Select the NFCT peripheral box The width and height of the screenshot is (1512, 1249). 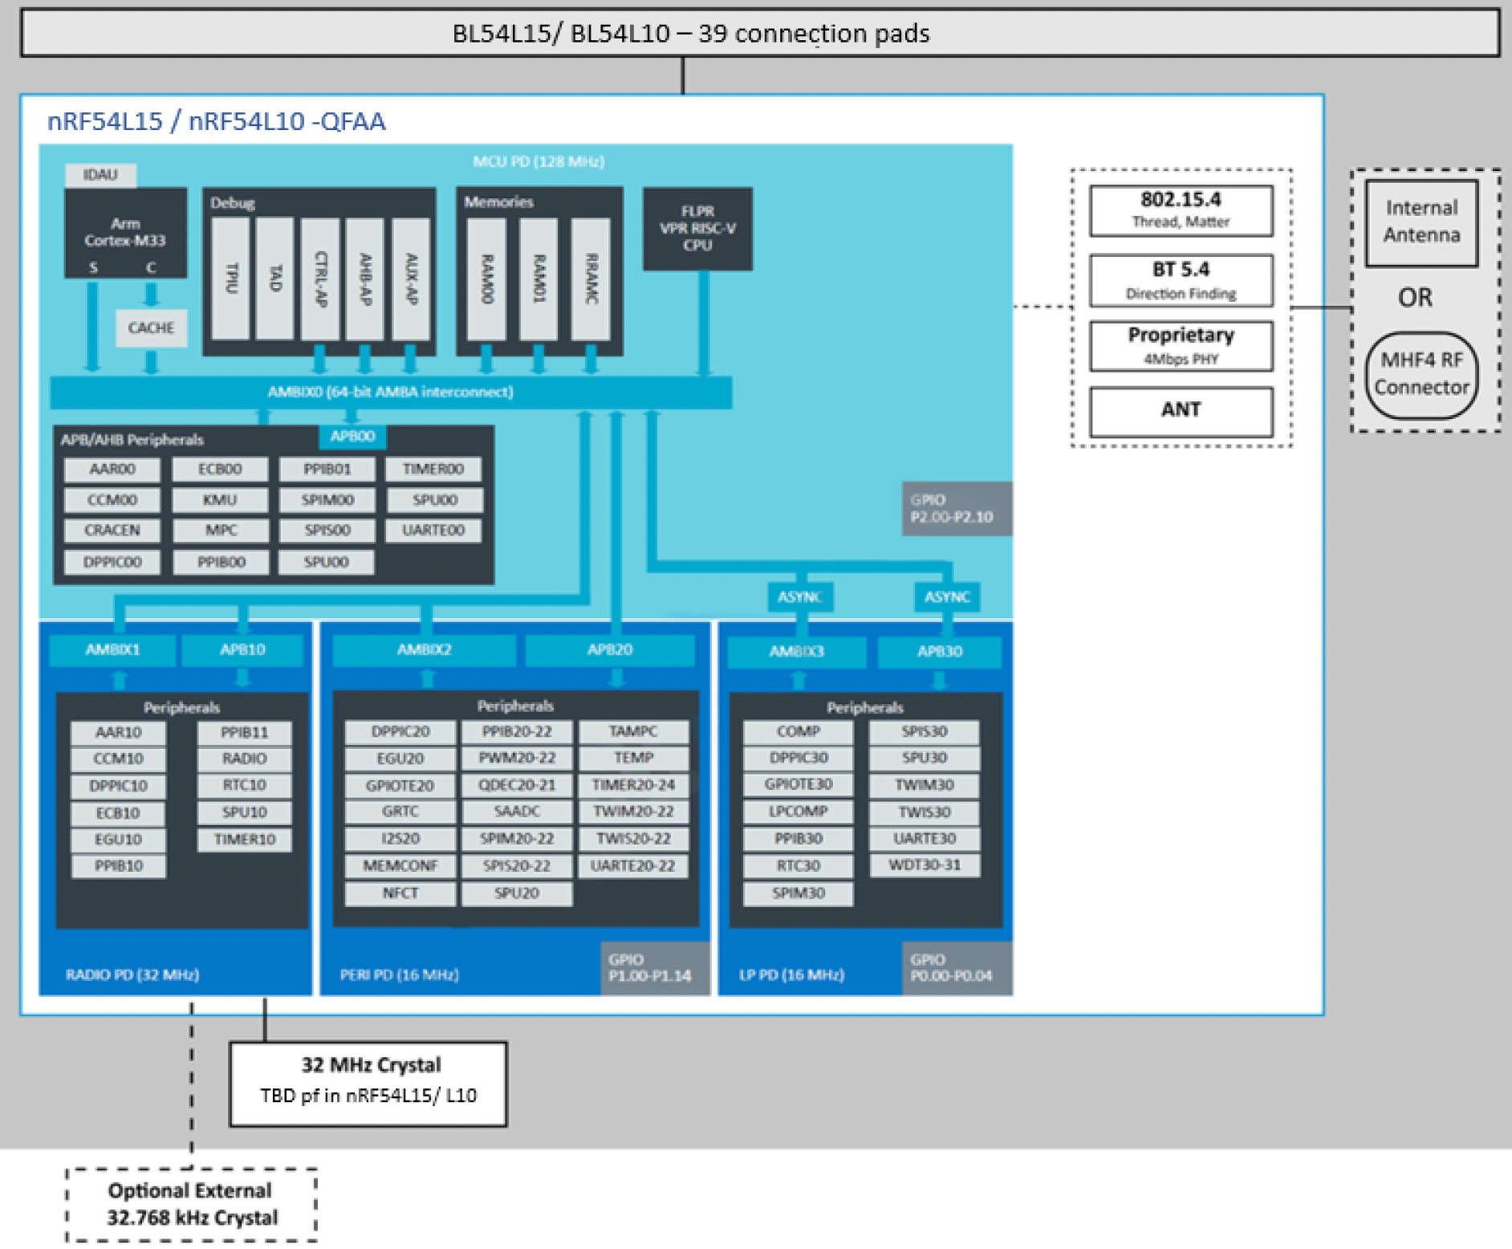(x=400, y=893)
